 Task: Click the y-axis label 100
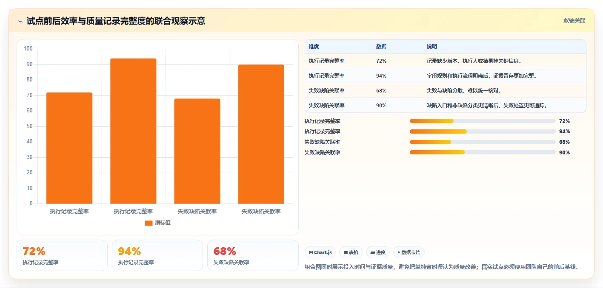[28, 49]
